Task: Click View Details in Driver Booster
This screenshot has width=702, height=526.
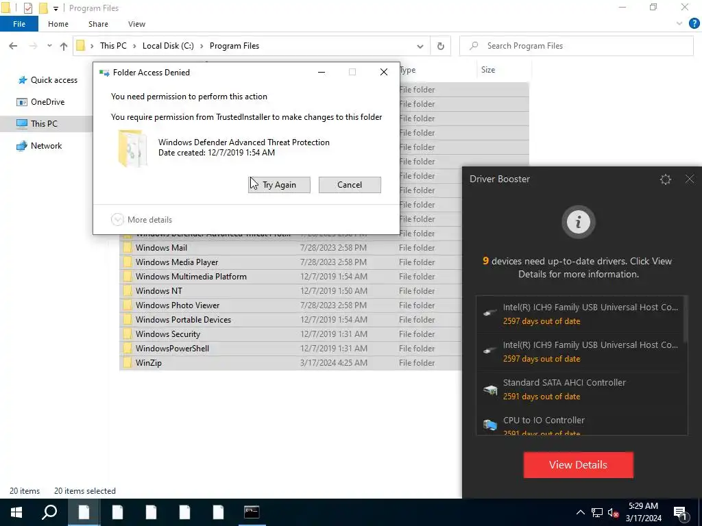Action: 578,465
